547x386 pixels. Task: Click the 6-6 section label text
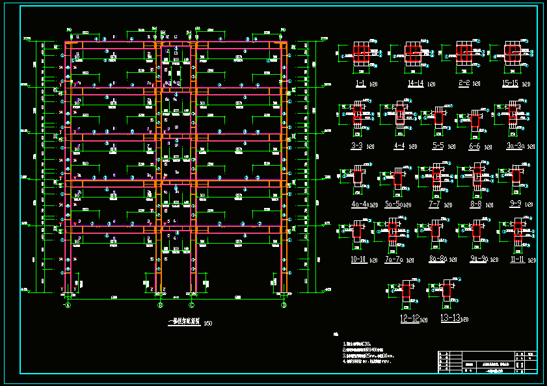tap(475, 146)
